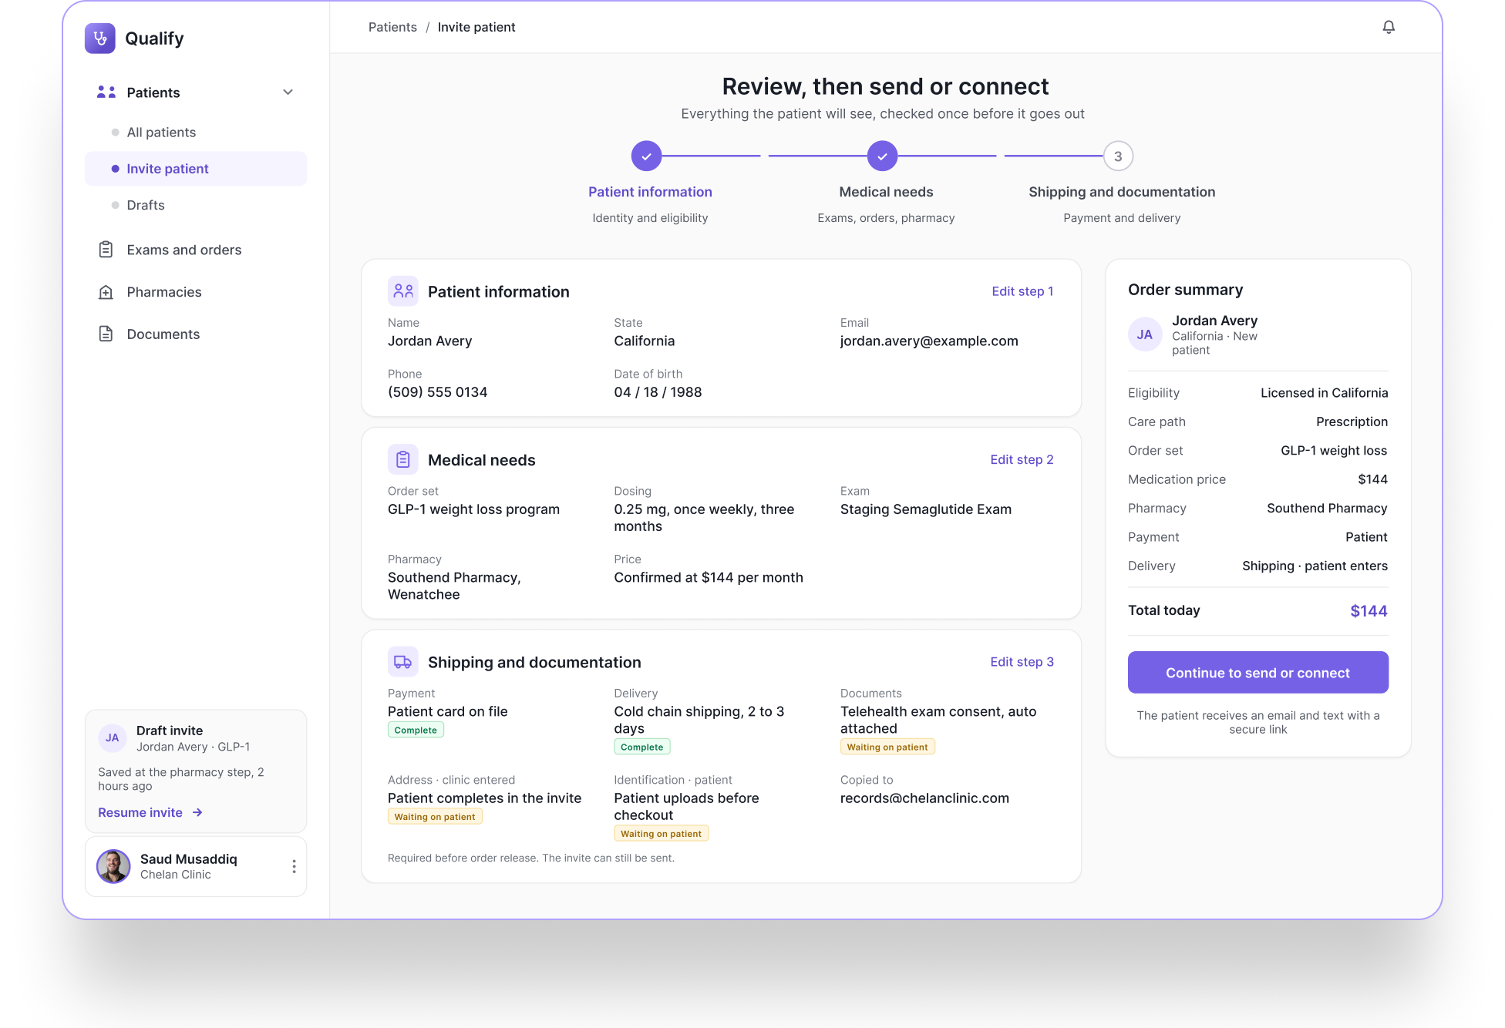Click the Shipping truck card icon
The width and height of the screenshot is (1505, 1028).
(403, 662)
